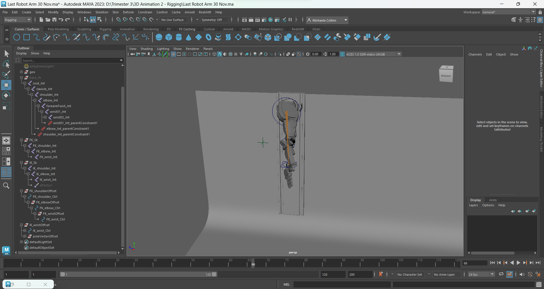Image resolution: width=544 pixels, height=289 pixels.
Task: Switch to the Rigging shelf tab
Action: click(x=105, y=29)
